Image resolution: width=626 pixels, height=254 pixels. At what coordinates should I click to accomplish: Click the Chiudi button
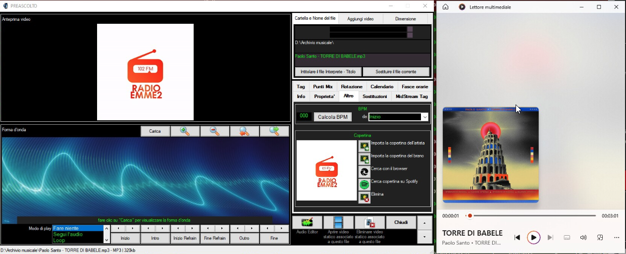coord(401,222)
